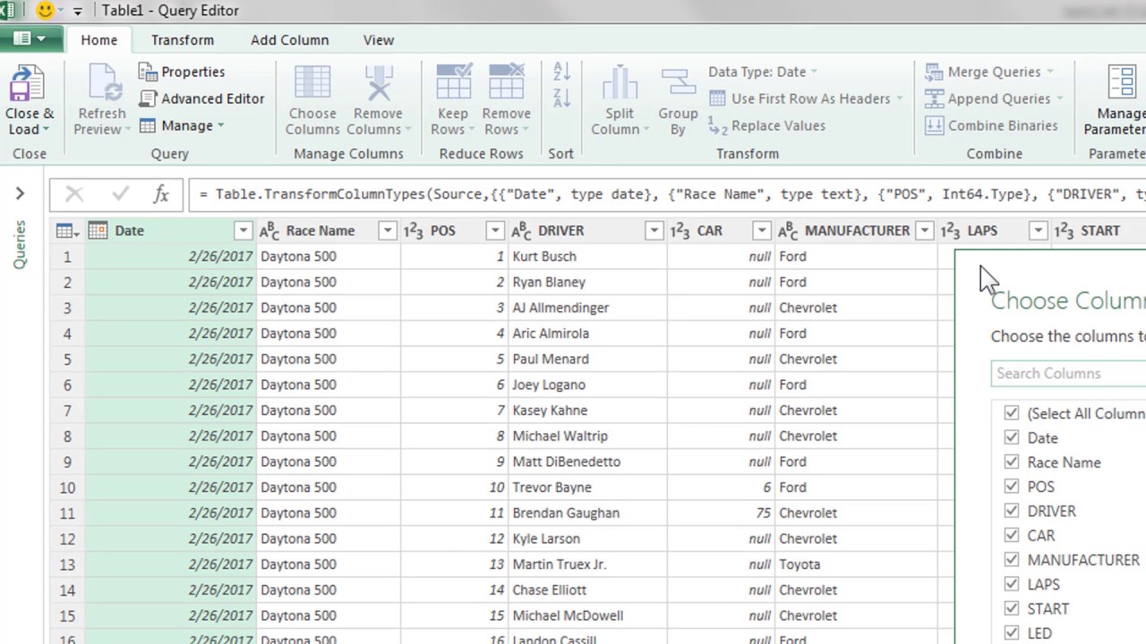The image size is (1146, 644).
Task: Select row number 10 header
Action: tap(67, 487)
